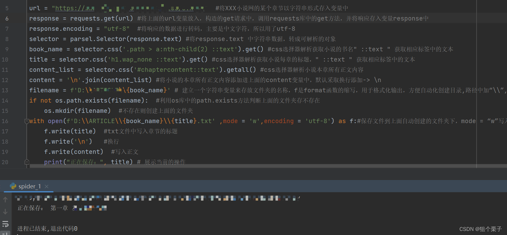Click line number 20 in the gutter

(5, 162)
